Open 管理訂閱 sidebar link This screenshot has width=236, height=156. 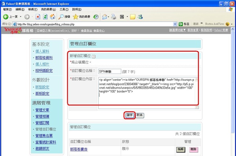tap(42, 123)
